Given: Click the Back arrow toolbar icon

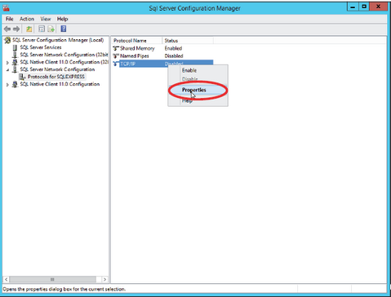Looking at the screenshot, I should coord(7,29).
